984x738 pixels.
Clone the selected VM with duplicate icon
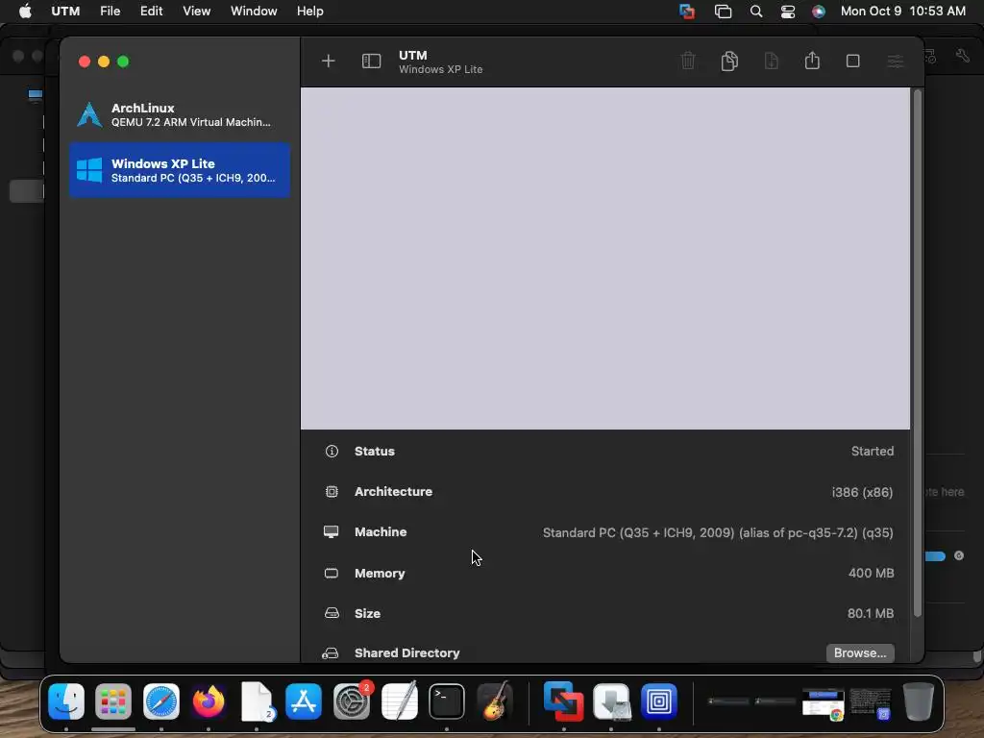729,61
